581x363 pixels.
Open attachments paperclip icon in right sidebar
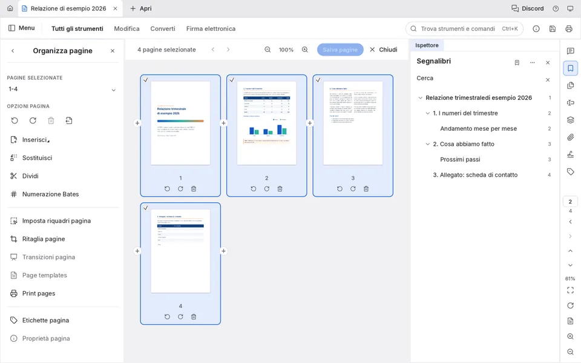[570, 137]
